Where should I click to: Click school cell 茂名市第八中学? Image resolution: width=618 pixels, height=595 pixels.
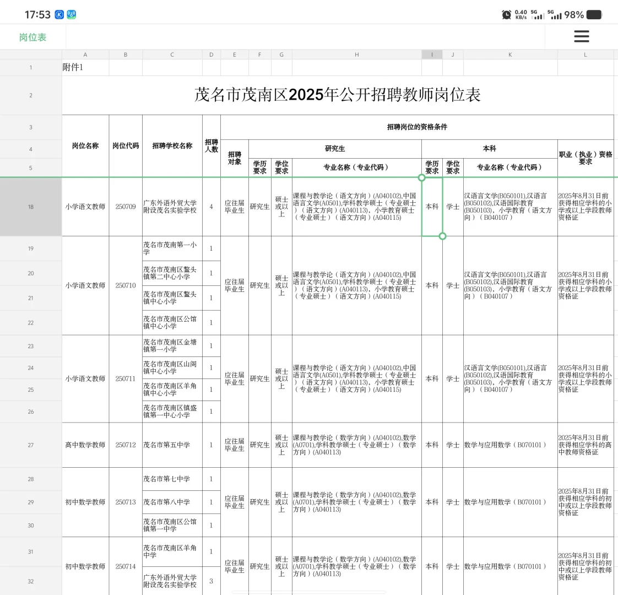pos(172,502)
